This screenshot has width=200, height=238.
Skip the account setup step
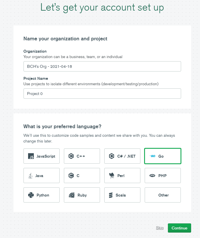(x=160, y=228)
